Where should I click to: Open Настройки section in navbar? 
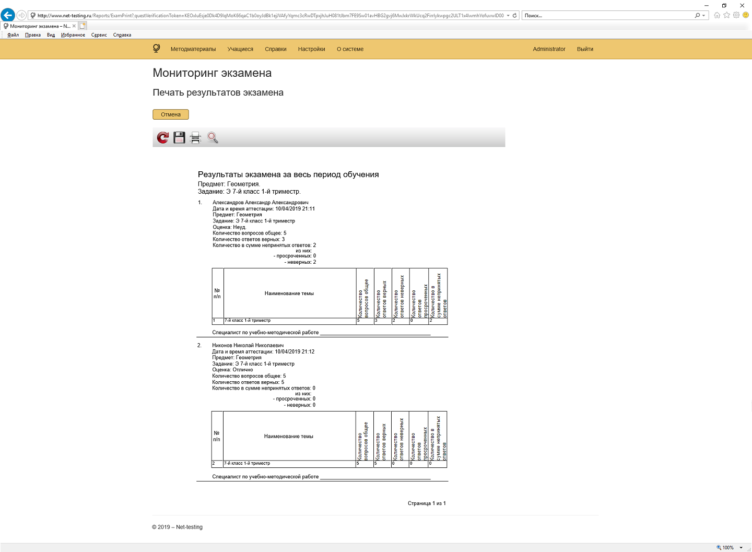[312, 49]
